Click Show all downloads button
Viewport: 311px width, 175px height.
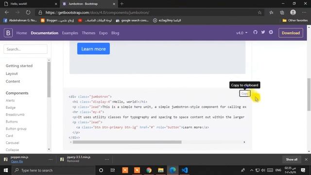click(292, 159)
